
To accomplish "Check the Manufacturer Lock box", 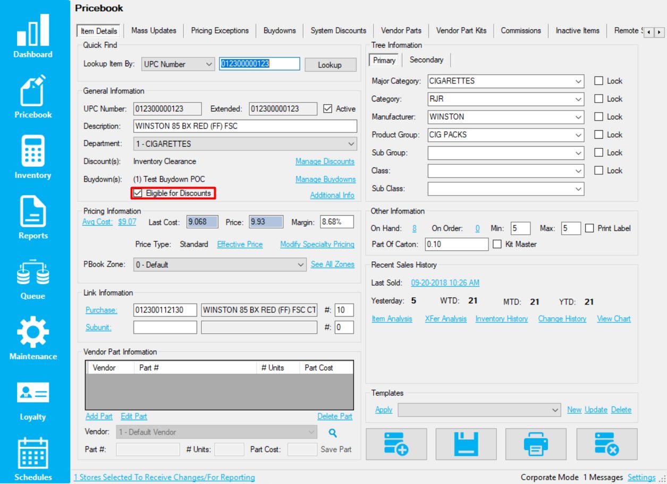I will click(x=599, y=117).
